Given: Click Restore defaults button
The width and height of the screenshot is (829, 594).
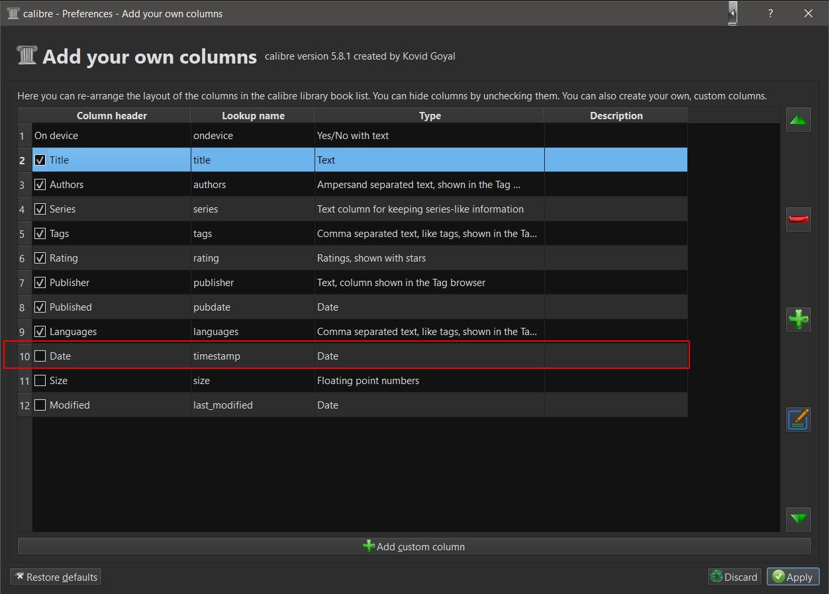Looking at the screenshot, I should [x=56, y=577].
